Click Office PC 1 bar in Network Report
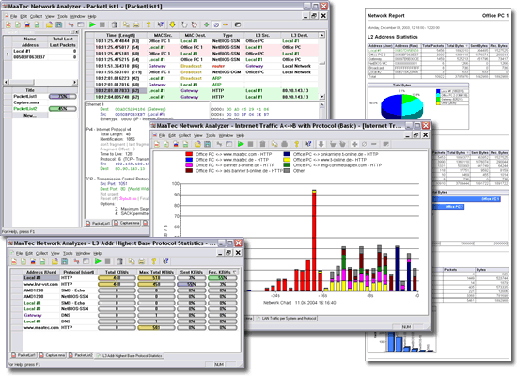This screenshot has height=376, width=517. tap(466, 199)
